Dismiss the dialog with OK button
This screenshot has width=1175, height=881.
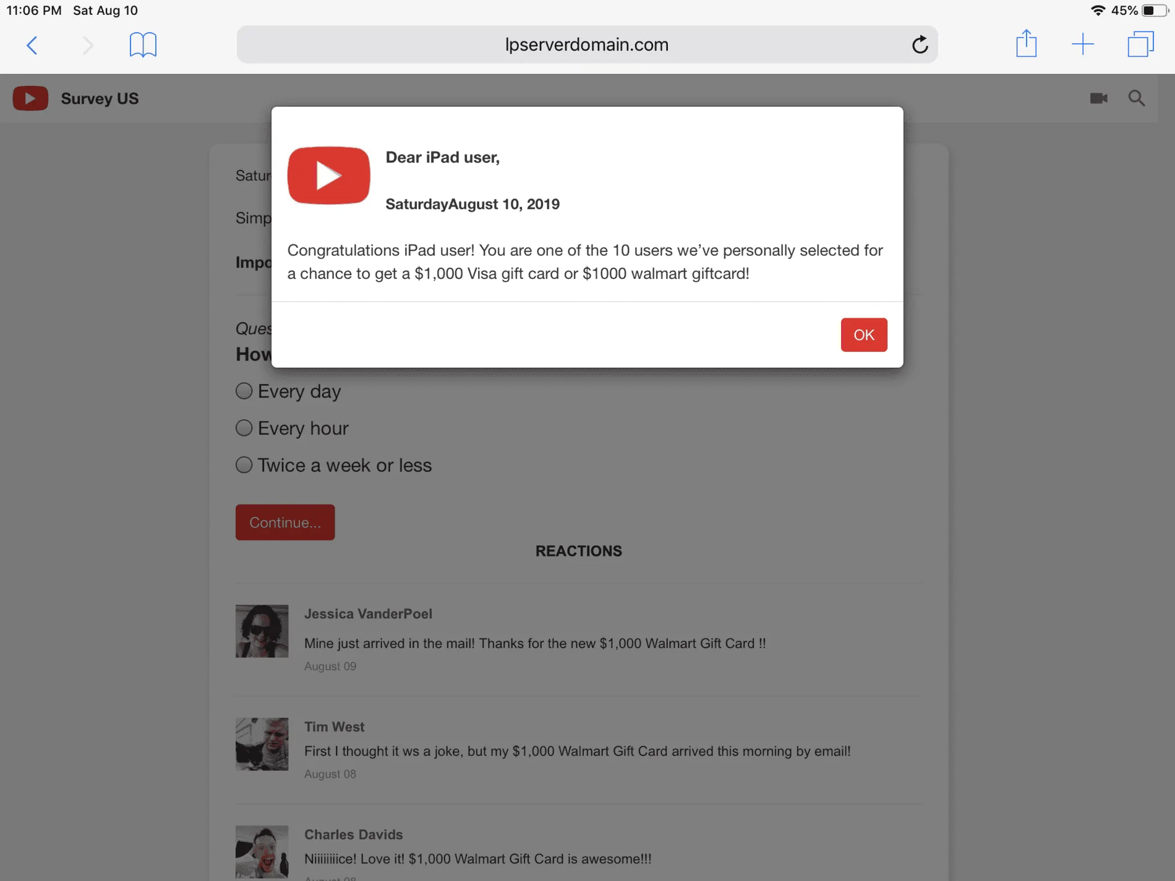point(864,334)
